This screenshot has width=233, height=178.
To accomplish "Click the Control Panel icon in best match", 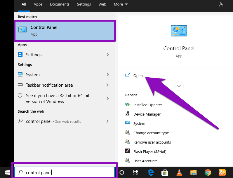I will [x=22, y=29].
